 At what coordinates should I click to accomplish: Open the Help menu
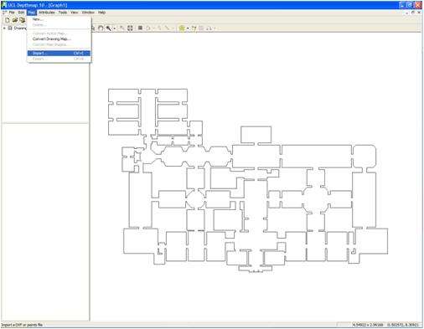click(101, 13)
